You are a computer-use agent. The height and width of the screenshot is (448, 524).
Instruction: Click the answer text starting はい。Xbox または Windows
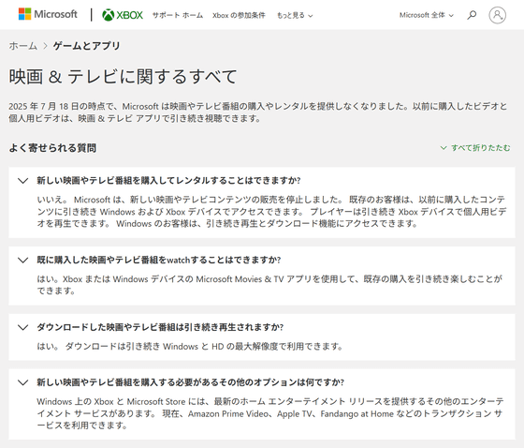coord(269,285)
